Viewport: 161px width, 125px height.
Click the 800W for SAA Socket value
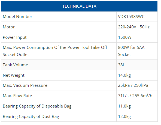click(x=131, y=51)
